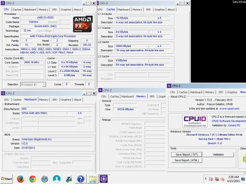The height and width of the screenshot is (184, 246).
Task: Open CPUID Software Development Kit link
Action: click(229, 121)
